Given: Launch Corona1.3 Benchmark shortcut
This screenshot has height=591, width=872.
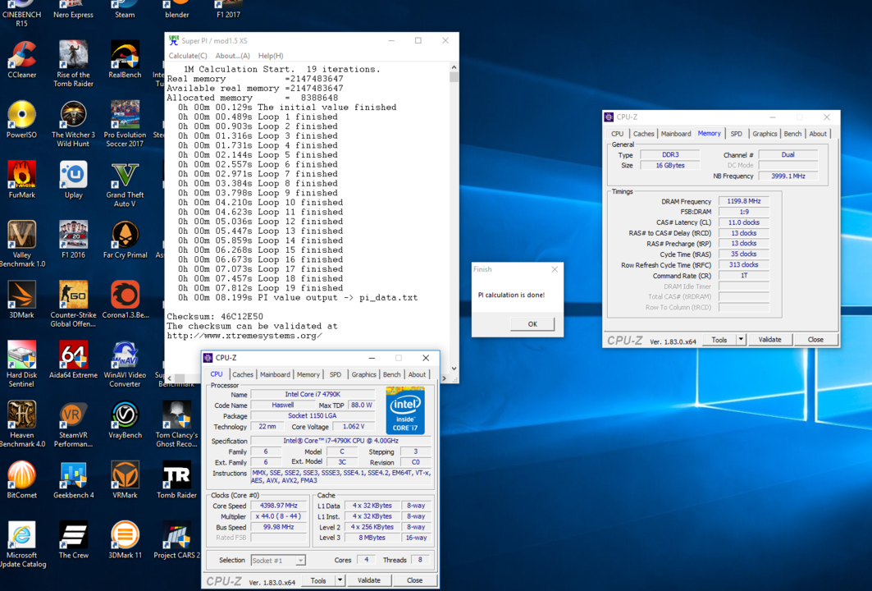Looking at the screenshot, I should [125, 300].
